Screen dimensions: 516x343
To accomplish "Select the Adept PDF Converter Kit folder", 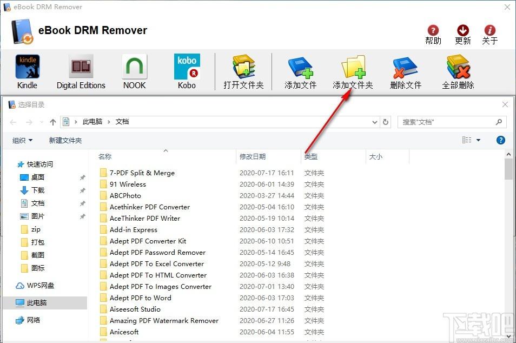I will point(143,241).
